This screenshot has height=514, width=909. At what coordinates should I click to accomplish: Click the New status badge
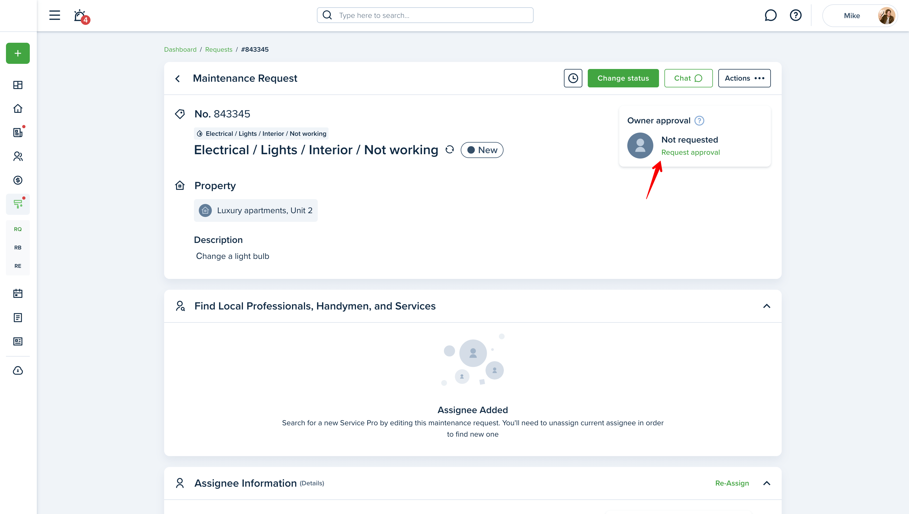coord(482,150)
